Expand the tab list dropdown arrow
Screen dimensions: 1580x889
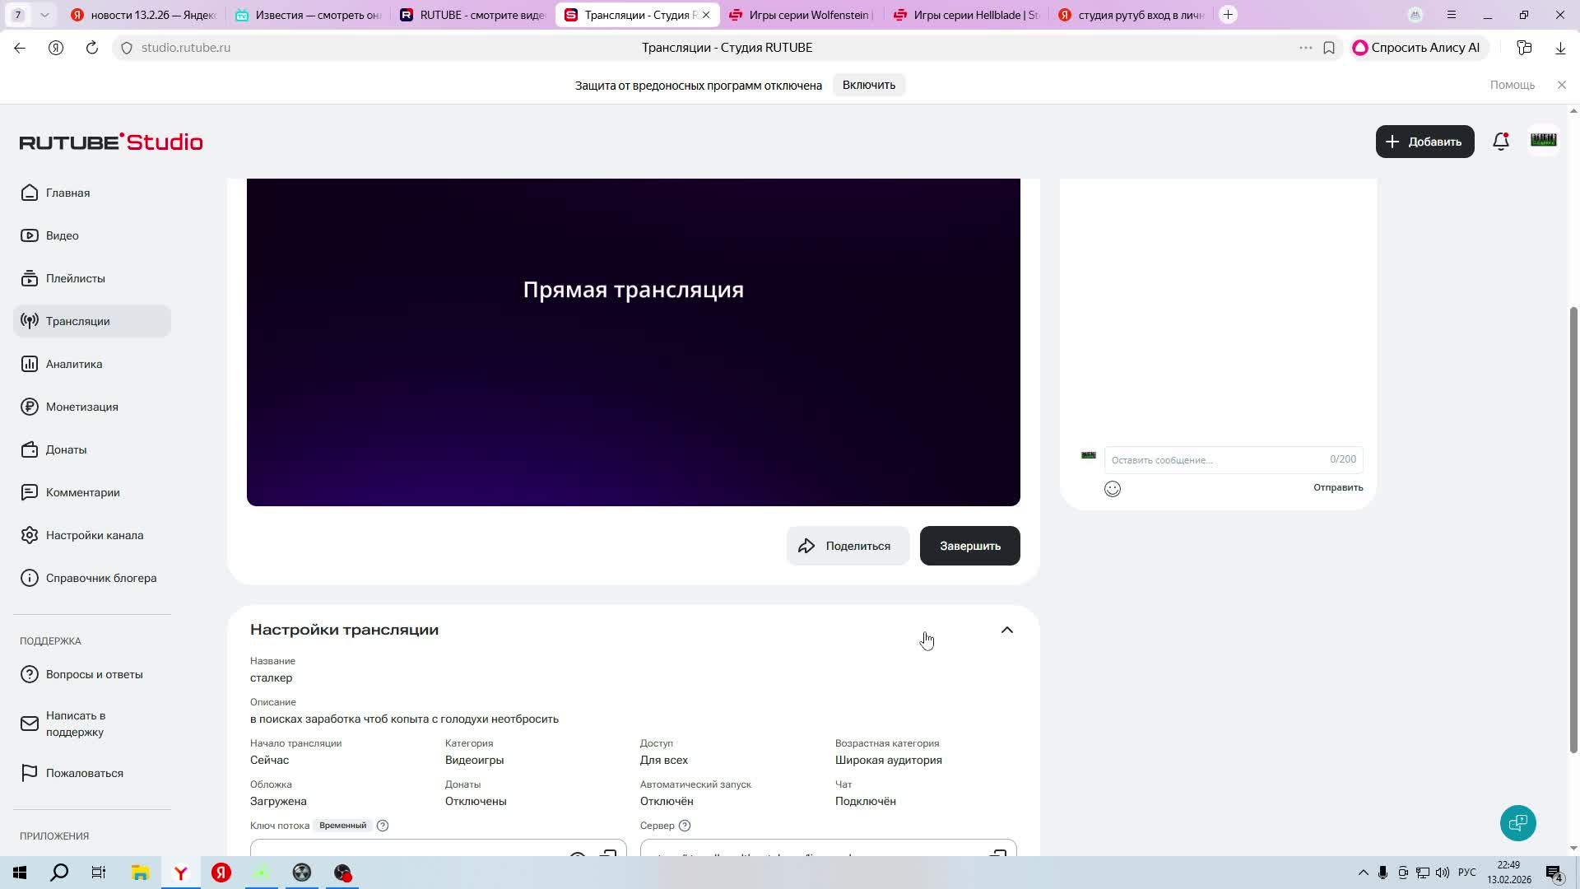(x=44, y=15)
